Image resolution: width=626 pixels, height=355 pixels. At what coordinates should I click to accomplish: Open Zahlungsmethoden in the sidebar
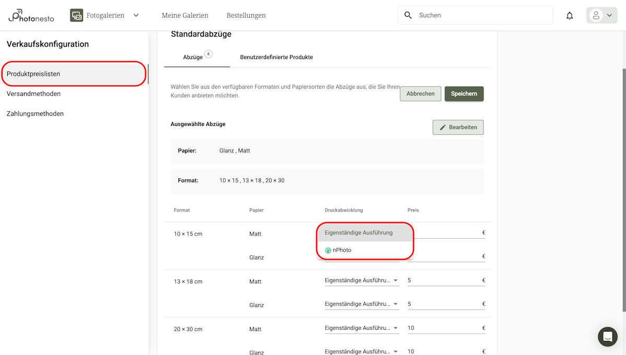click(x=35, y=113)
